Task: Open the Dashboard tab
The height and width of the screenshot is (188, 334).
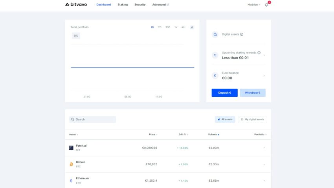Action: coord(103,4)
